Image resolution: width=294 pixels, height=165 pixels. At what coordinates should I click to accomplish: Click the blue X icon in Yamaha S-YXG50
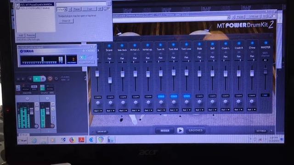[x=83, y=57]
